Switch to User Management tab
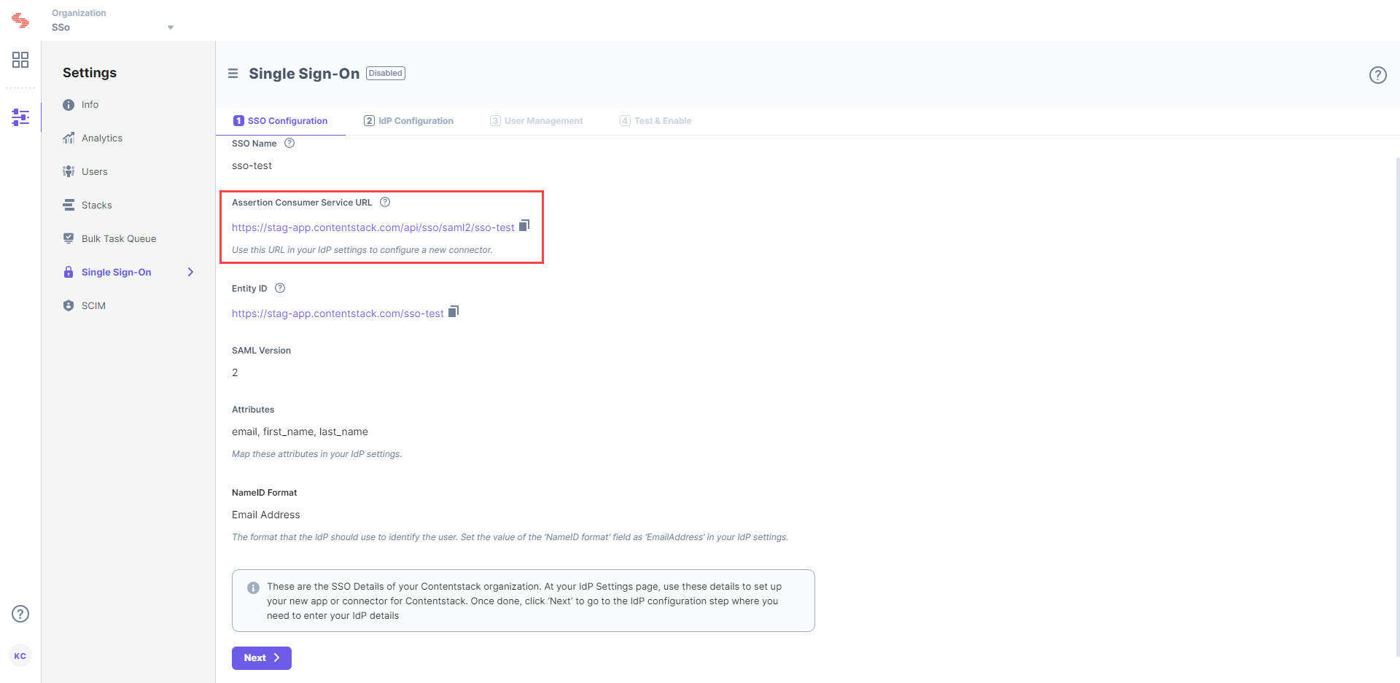The height and width of the screenshot is (683, 1400). point(536,121)
